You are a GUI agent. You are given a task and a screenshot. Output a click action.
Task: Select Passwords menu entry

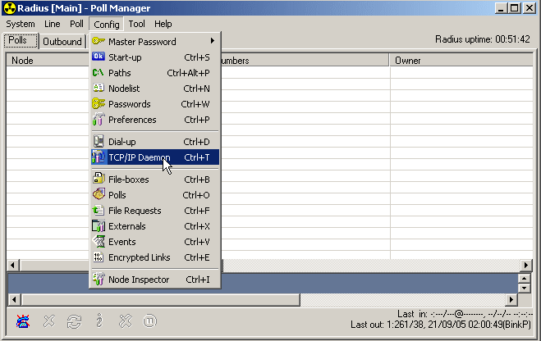[x=155, y=104]
